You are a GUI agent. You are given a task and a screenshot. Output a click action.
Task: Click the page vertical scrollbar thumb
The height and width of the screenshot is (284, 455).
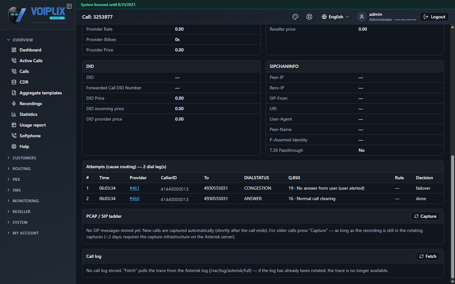pos(452,216)
